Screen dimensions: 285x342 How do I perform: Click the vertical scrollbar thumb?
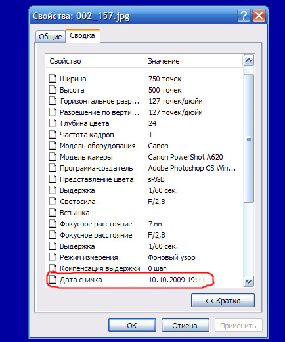point(249,139)
